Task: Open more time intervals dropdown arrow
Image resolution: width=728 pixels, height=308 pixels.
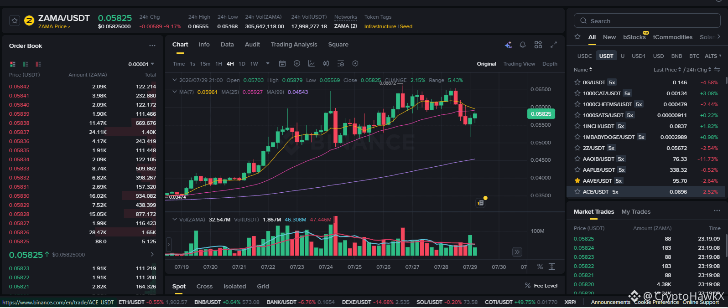Action: 268,64
